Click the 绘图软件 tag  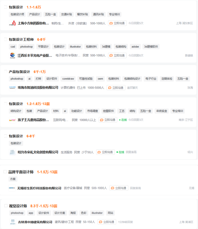pos(109,111)
